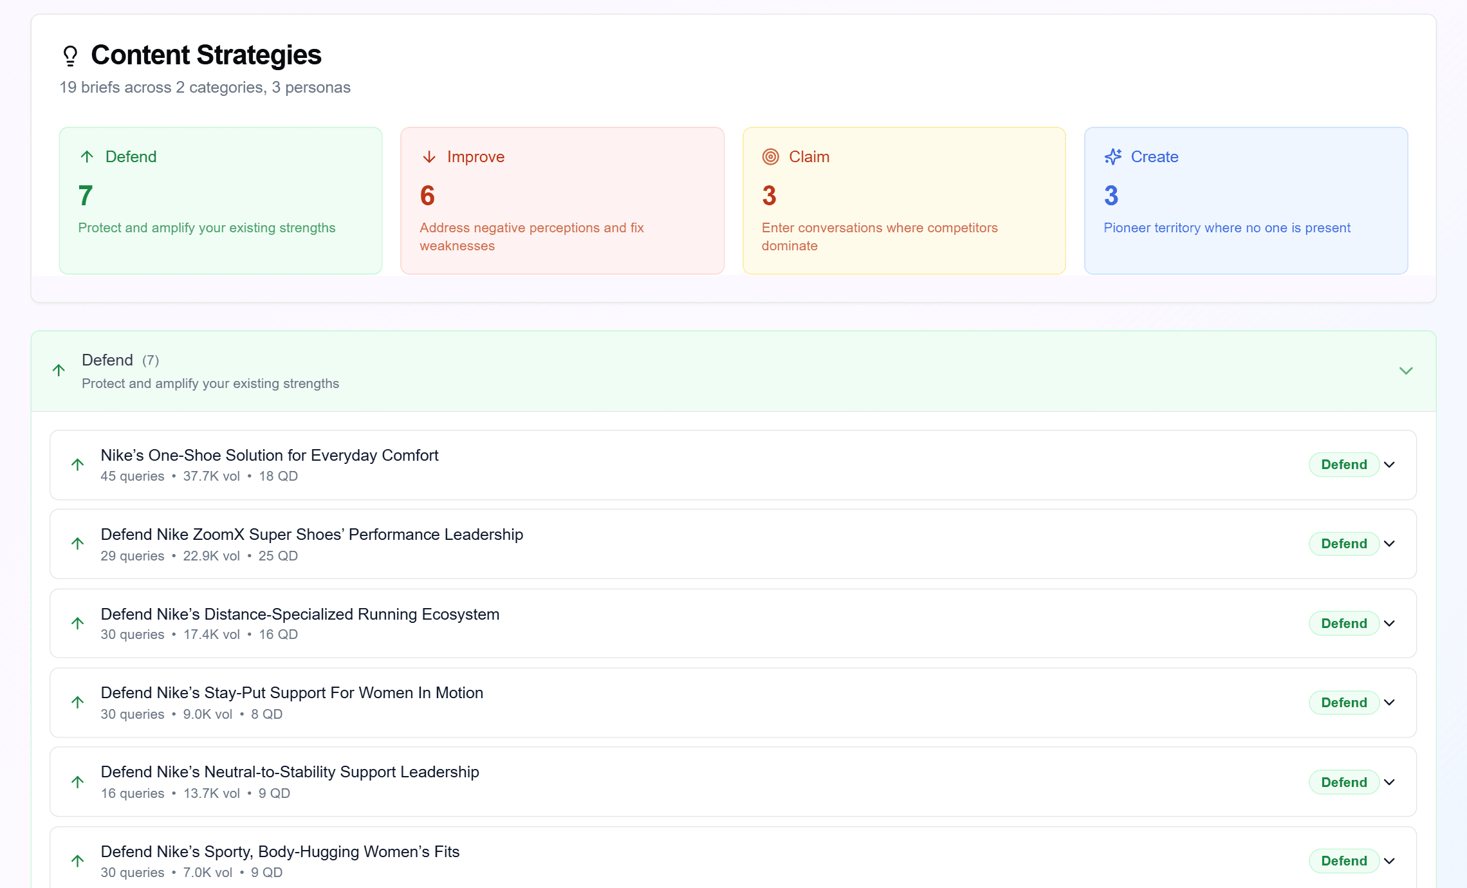Click arrow icon beside ZoomX Super Shoes brief
Viewport: 1467px width, 888px height.
(x=78, y=544)
